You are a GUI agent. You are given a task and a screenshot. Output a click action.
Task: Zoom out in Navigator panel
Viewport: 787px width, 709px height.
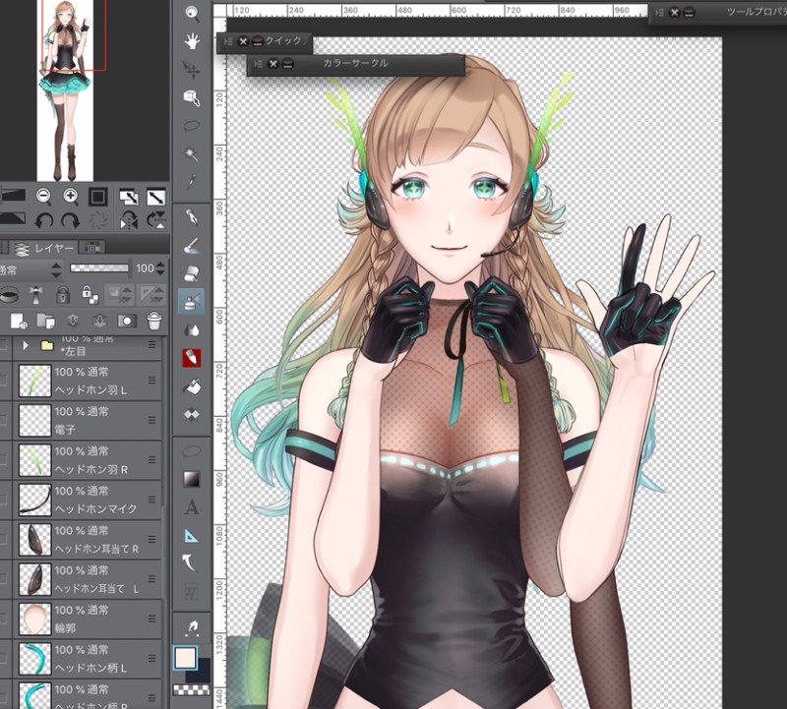pyautogui.click(x=44, y=197)
